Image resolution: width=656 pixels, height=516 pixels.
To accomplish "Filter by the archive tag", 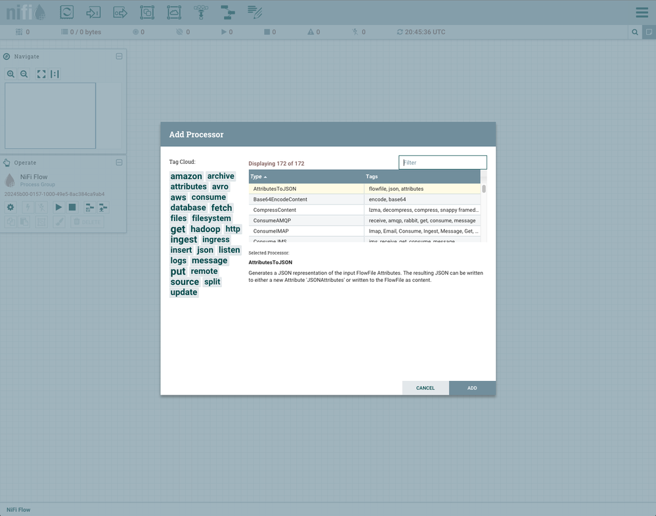I will (221, 176).
